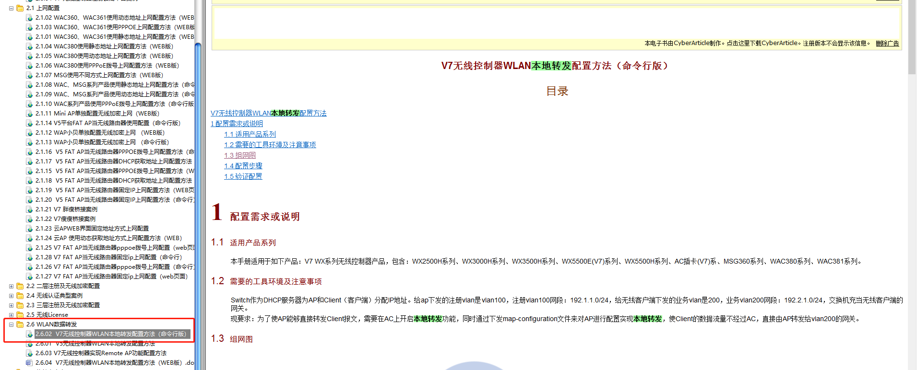Image resolution: width=917 pixels, height=370 pixels.
Task: Expand the 2.3 三层注册及无线加密配置 node
Action: coord(11,305)
